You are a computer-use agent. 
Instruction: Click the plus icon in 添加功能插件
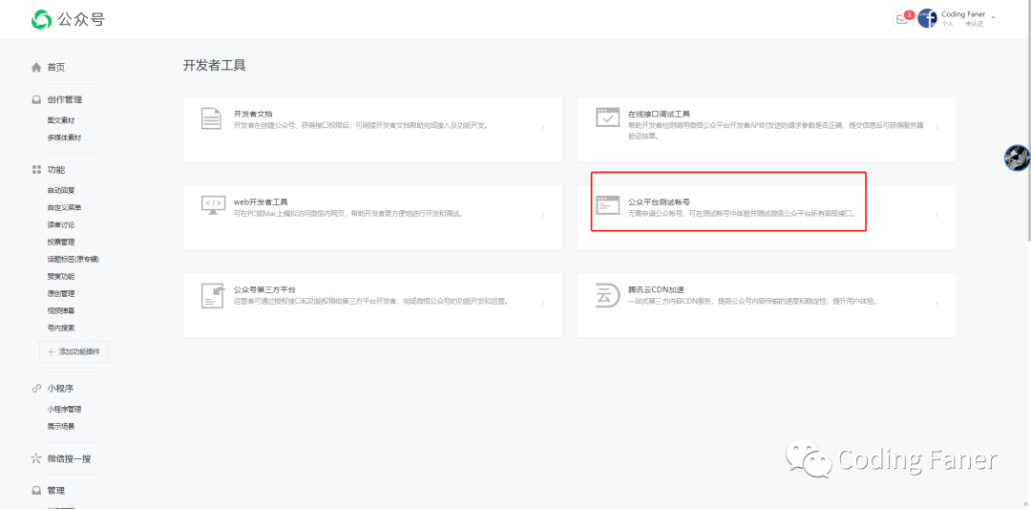pyautogui.click(x=51, y=351)
